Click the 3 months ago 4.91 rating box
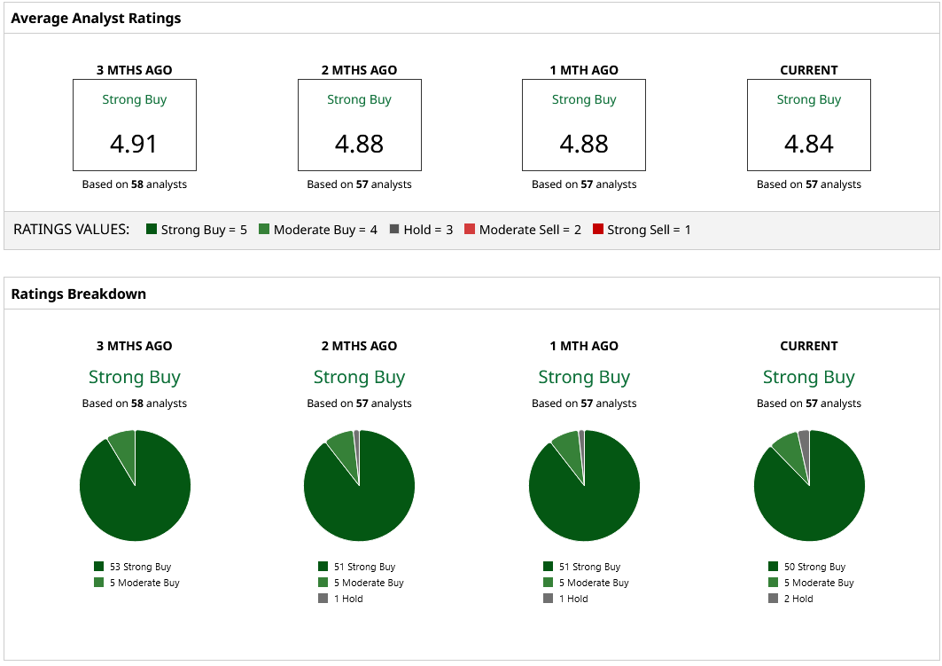The height and width of the screenshot is (666, 942). coord(135,125)
